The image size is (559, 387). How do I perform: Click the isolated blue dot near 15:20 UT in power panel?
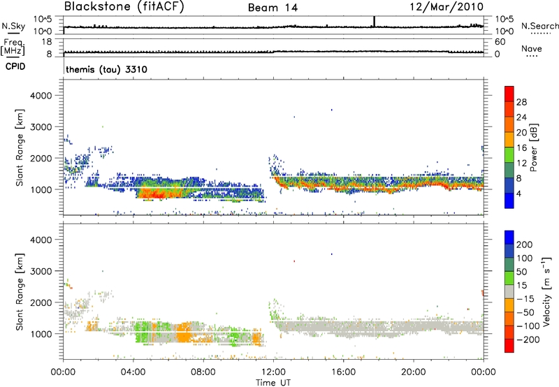331,110
